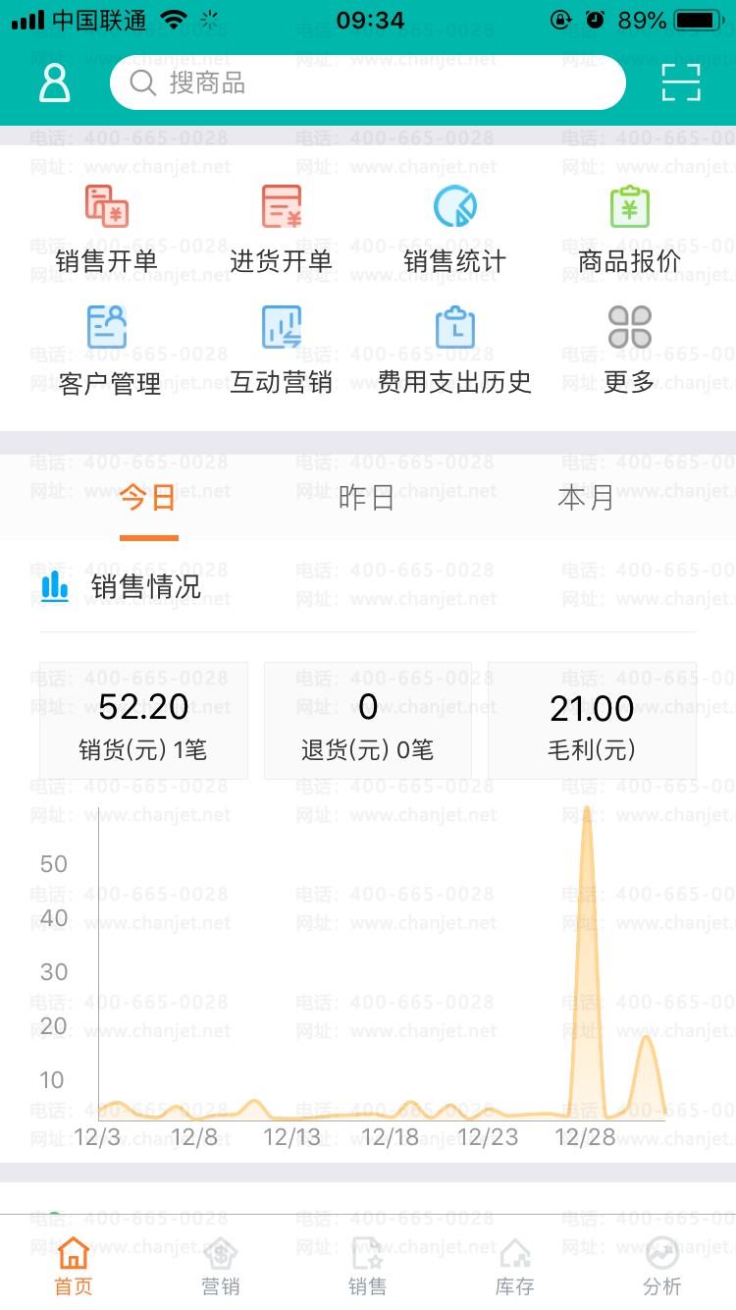This screenshot has height=1310, width=736.
Task: Open 更多 four-leaf icon
Action: [629, 327]
